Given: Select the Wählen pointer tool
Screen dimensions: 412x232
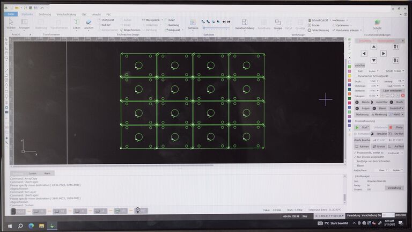Looking at the screenshot, I should tap(11, 23).
